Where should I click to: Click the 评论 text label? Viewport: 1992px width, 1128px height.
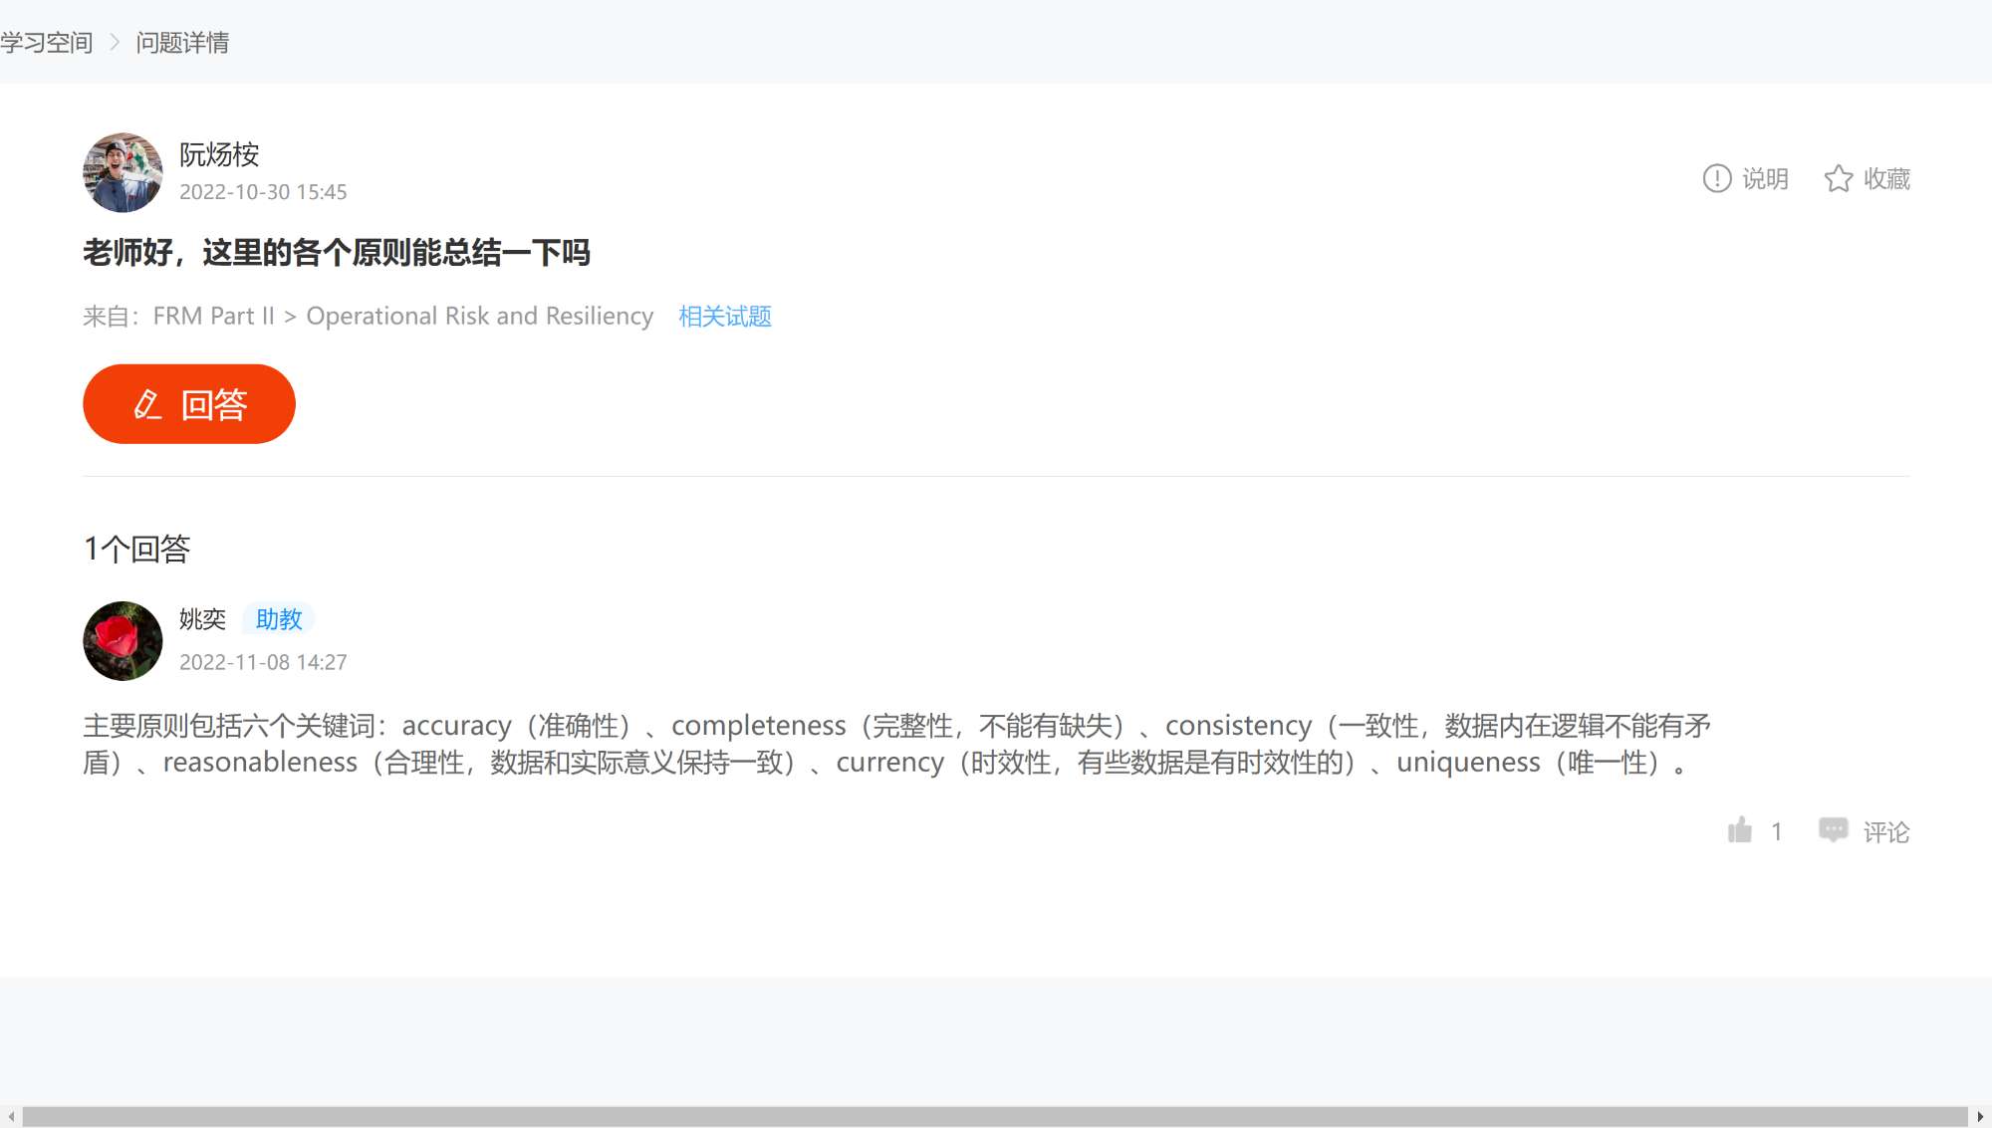[x=1886, y=832]
